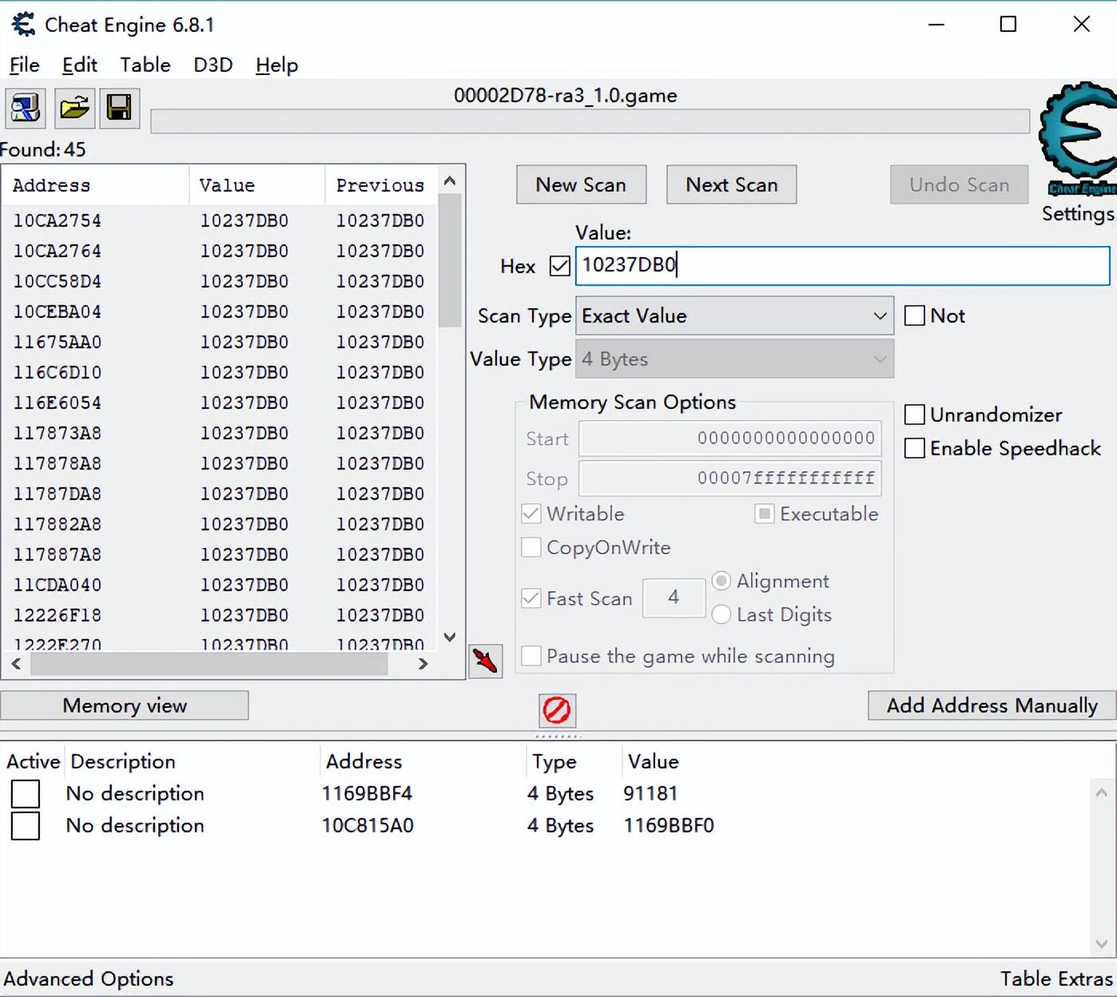The height and width of the screenshot is (997, 1117).
Task: Click into the Value input field
Action: click(842, 265)
